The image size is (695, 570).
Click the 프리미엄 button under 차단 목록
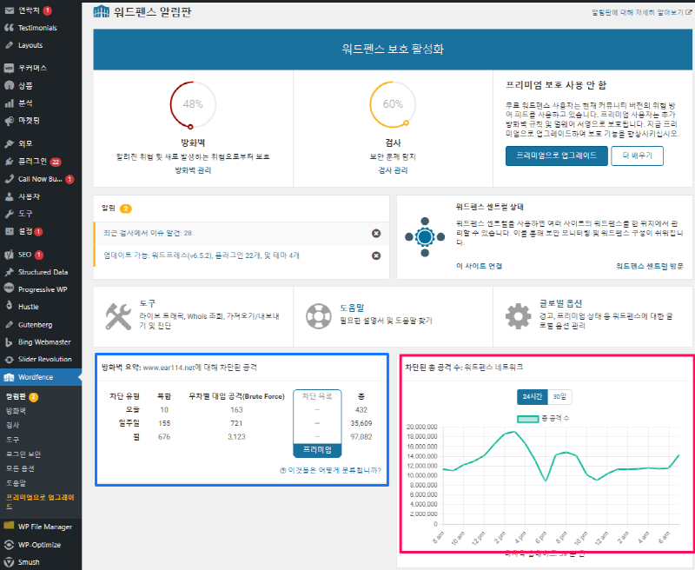317,450
